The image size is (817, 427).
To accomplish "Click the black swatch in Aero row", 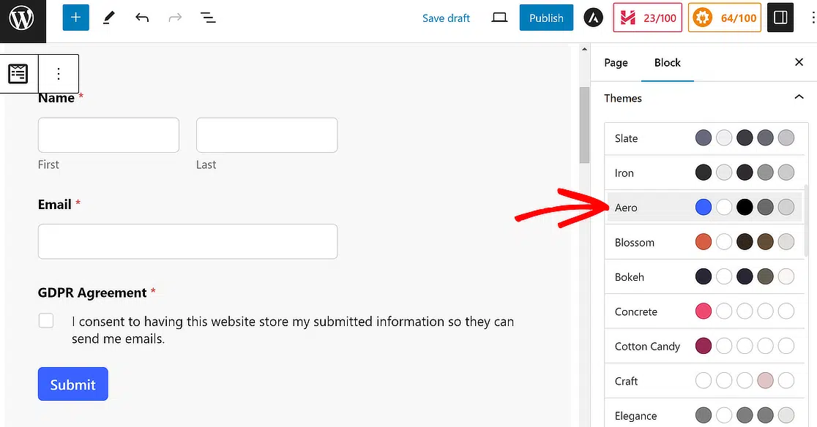I will tap(745, 207).
